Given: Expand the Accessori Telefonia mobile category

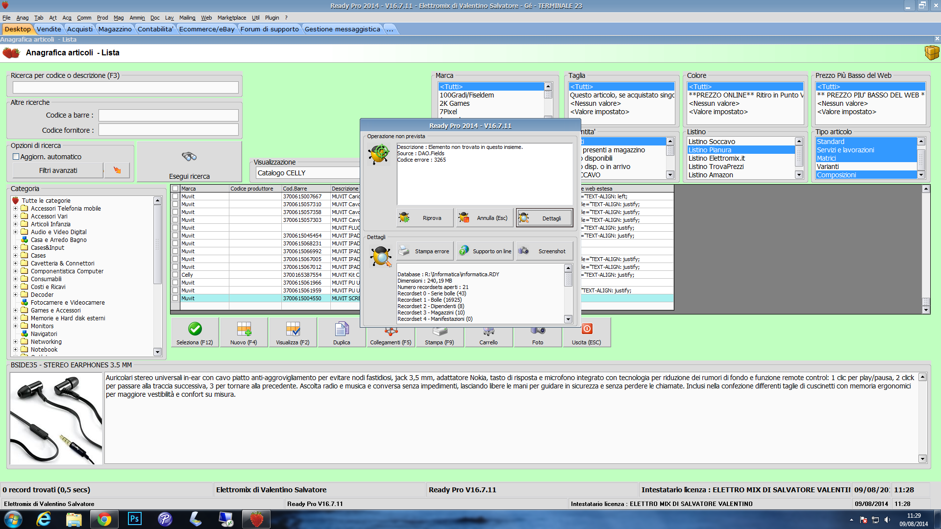Looking at the screenshot, I should 15,209.
